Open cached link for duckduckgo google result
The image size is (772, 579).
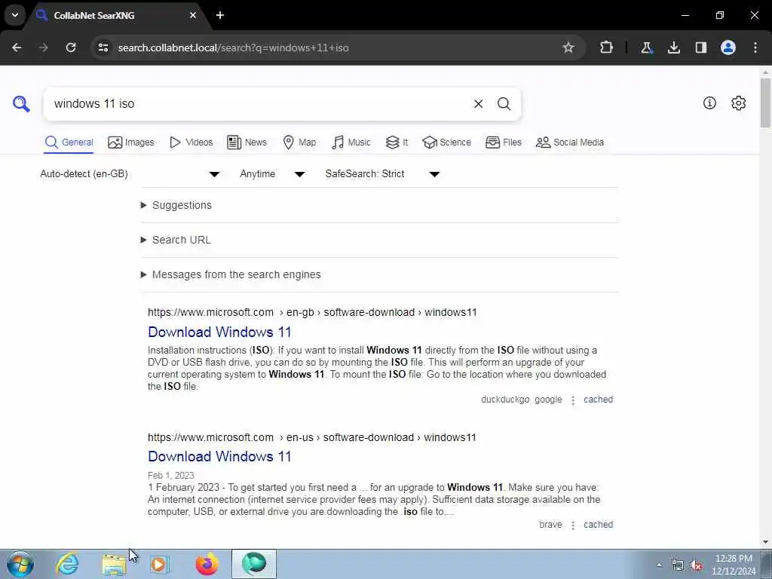[x=598, y=400]
